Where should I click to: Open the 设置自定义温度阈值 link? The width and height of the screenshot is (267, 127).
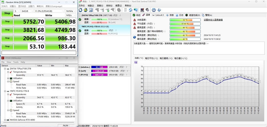[x=213, y=20]
